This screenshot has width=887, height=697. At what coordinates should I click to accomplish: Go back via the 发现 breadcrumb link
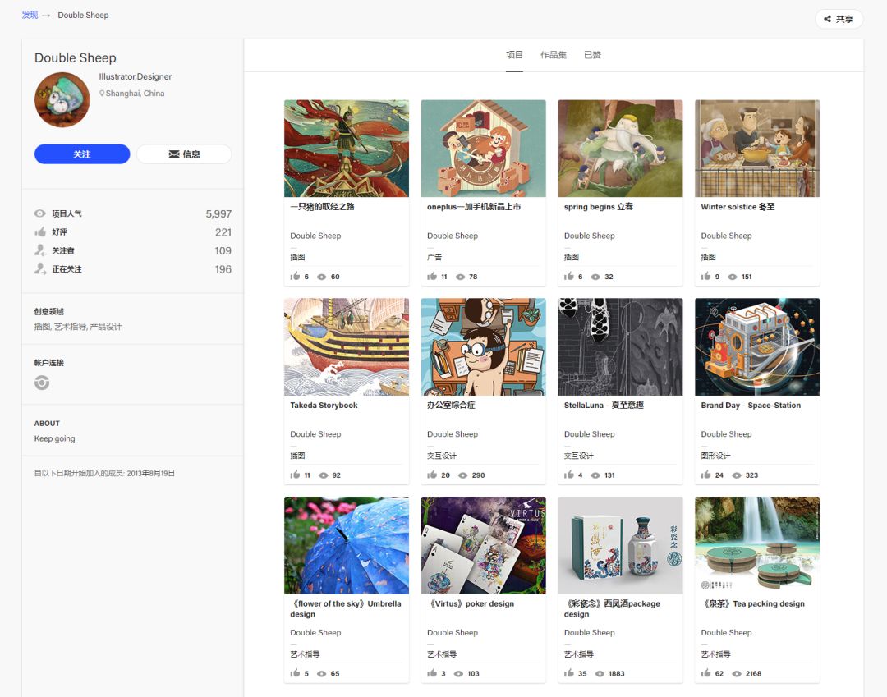pyautogui.click(x=30, y=15)
